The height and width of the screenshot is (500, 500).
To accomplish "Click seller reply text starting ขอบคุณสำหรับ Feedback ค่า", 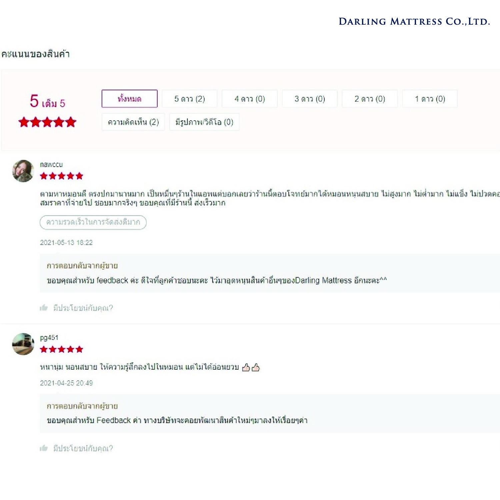I will [177, 420].
